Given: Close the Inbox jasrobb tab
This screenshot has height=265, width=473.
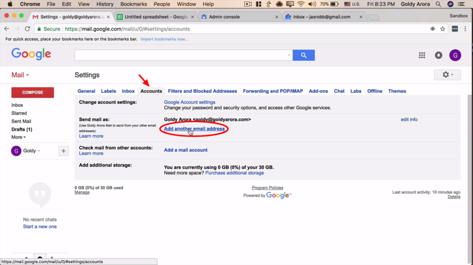Looking at the screenshot, I should coord(361,17).
